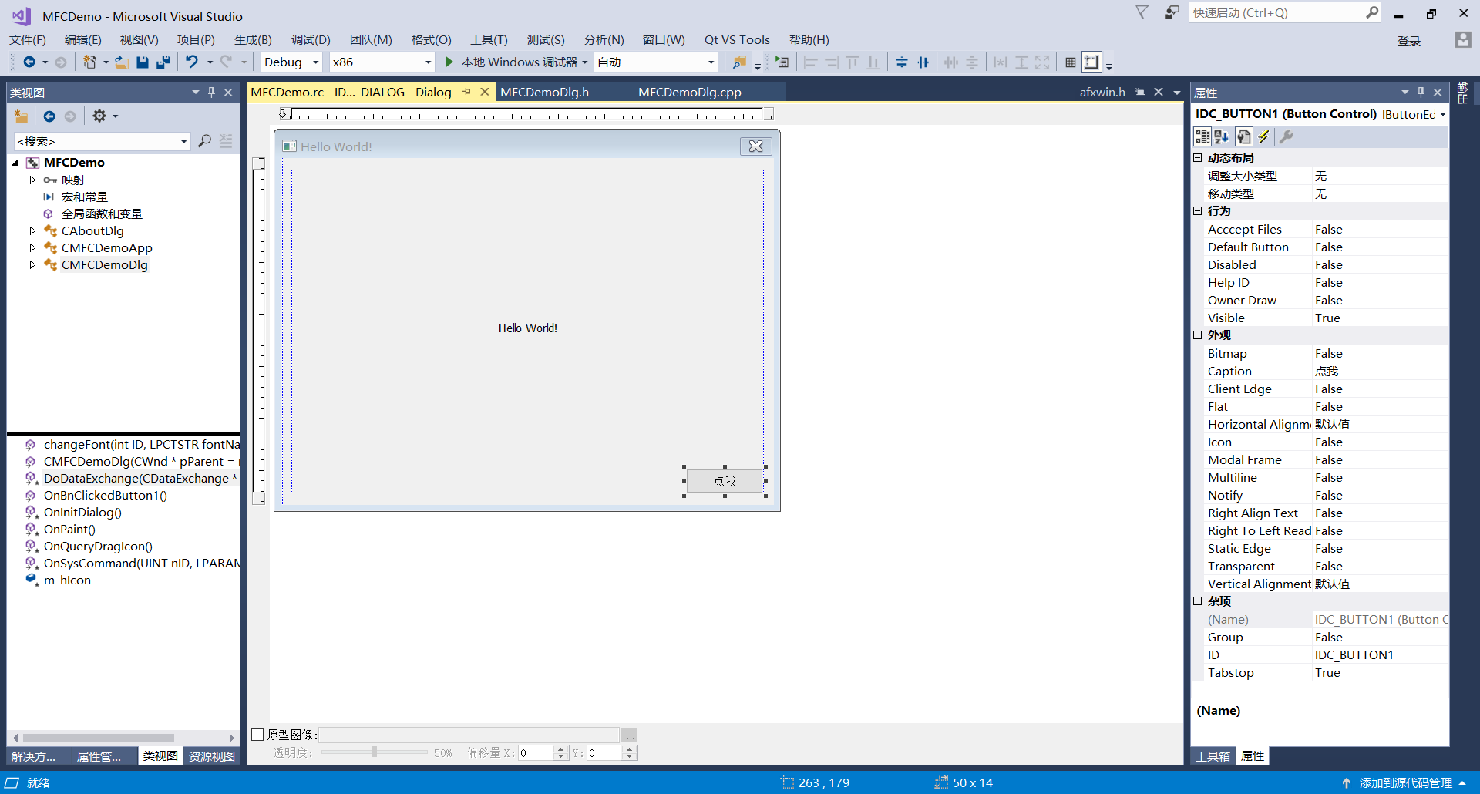Click the Quick Launch search magnifier

tap(1372, 12)
